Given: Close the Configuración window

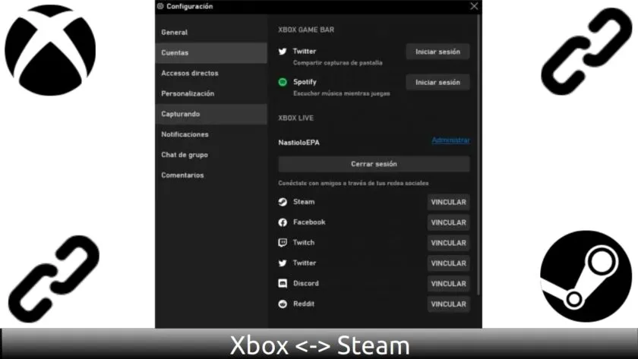Looking at the screenshot, I should tap(474, 6).
